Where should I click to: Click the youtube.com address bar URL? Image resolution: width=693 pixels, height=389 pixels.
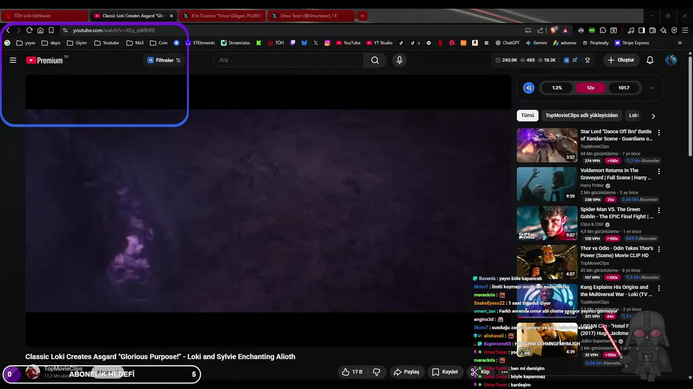pos(114,30)
